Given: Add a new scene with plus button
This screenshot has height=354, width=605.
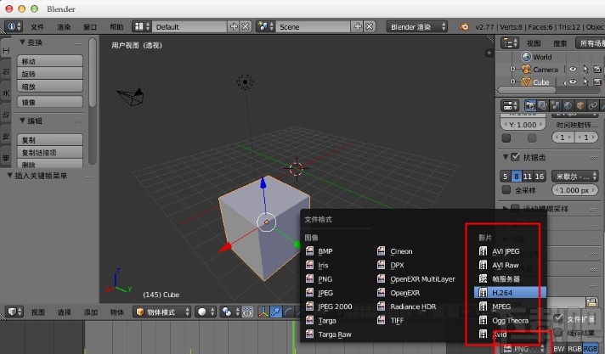Looking at the screenshot, I should 358,26.
